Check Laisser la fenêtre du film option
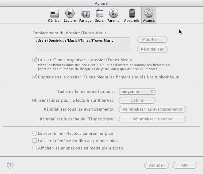The width and height of the screenshot is (203, 174). 35,141
